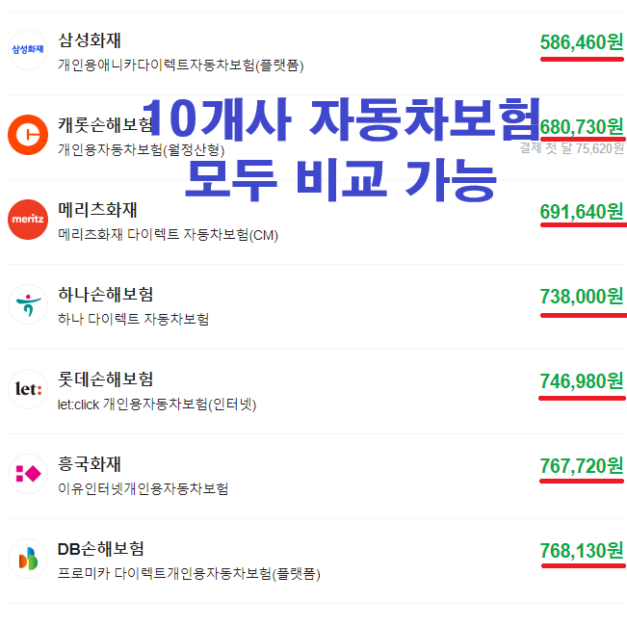
Task: Select the 767,720원 Heungkuk price
Action: tap(582, 466)
